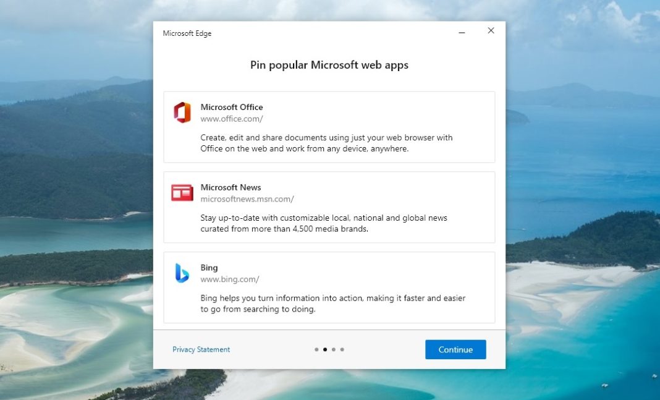Viewport: 660px width, 400px height.
Task: Go to the last carousel page dot
Action: click(342, 349)
